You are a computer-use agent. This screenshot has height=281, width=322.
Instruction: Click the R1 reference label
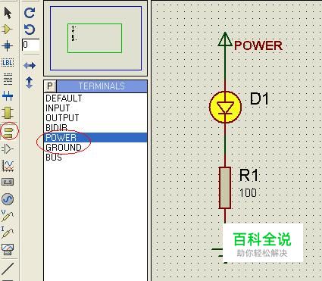pos(249,175)
